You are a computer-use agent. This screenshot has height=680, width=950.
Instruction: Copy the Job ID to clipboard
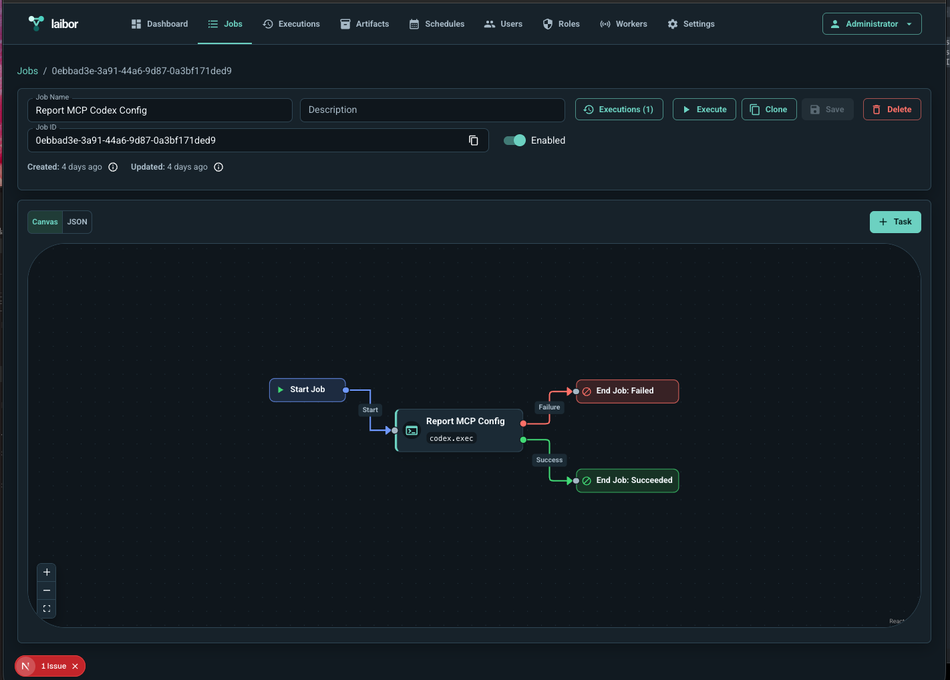pyautogui.click(x=474, y=140)
